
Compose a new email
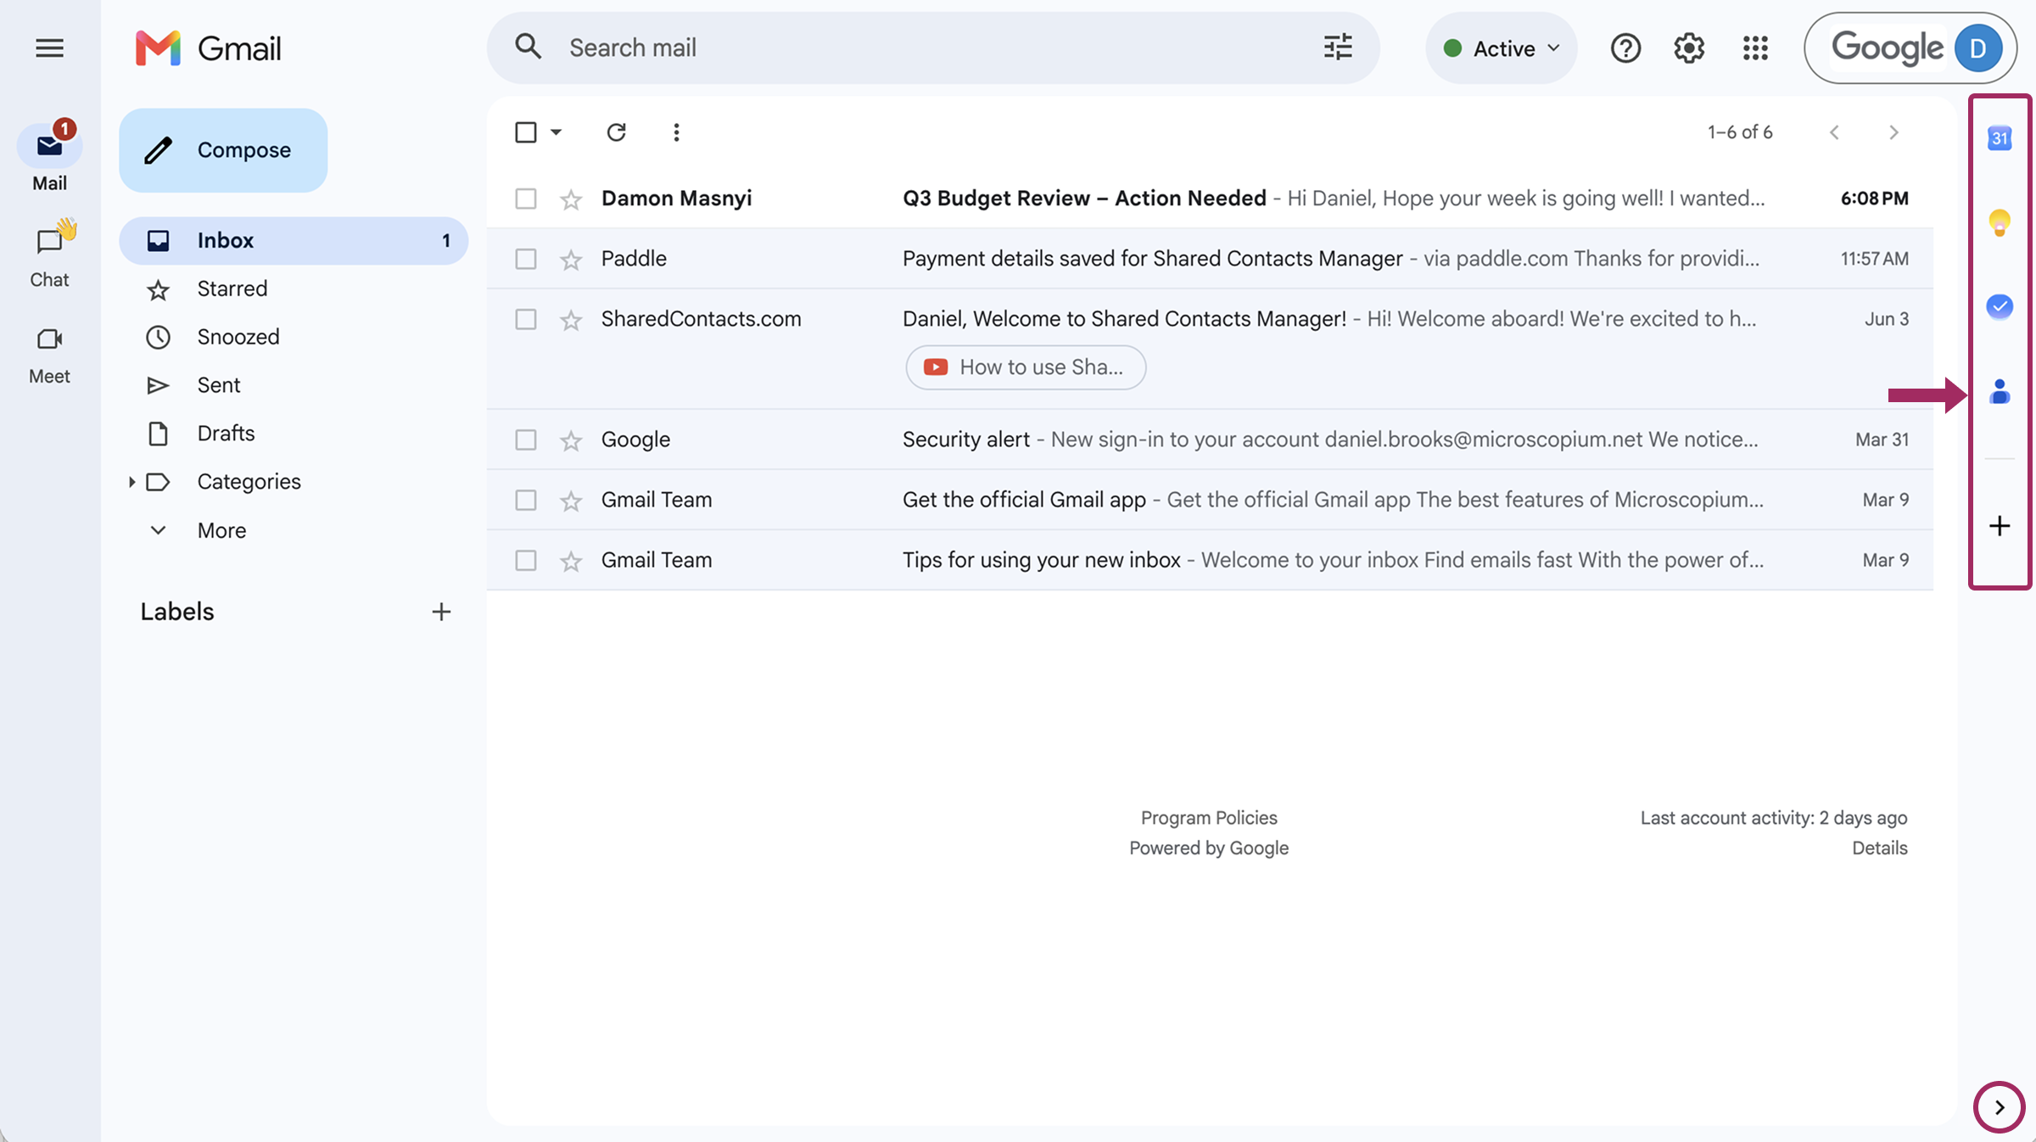(223, 150)
